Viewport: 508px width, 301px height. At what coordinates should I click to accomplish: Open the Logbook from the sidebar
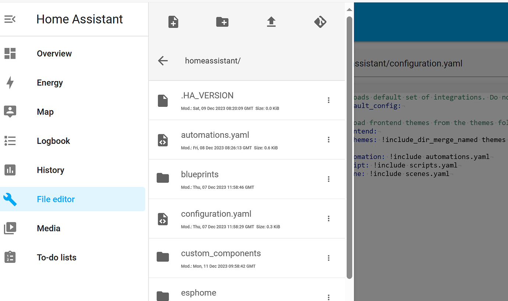coord(53,141)
